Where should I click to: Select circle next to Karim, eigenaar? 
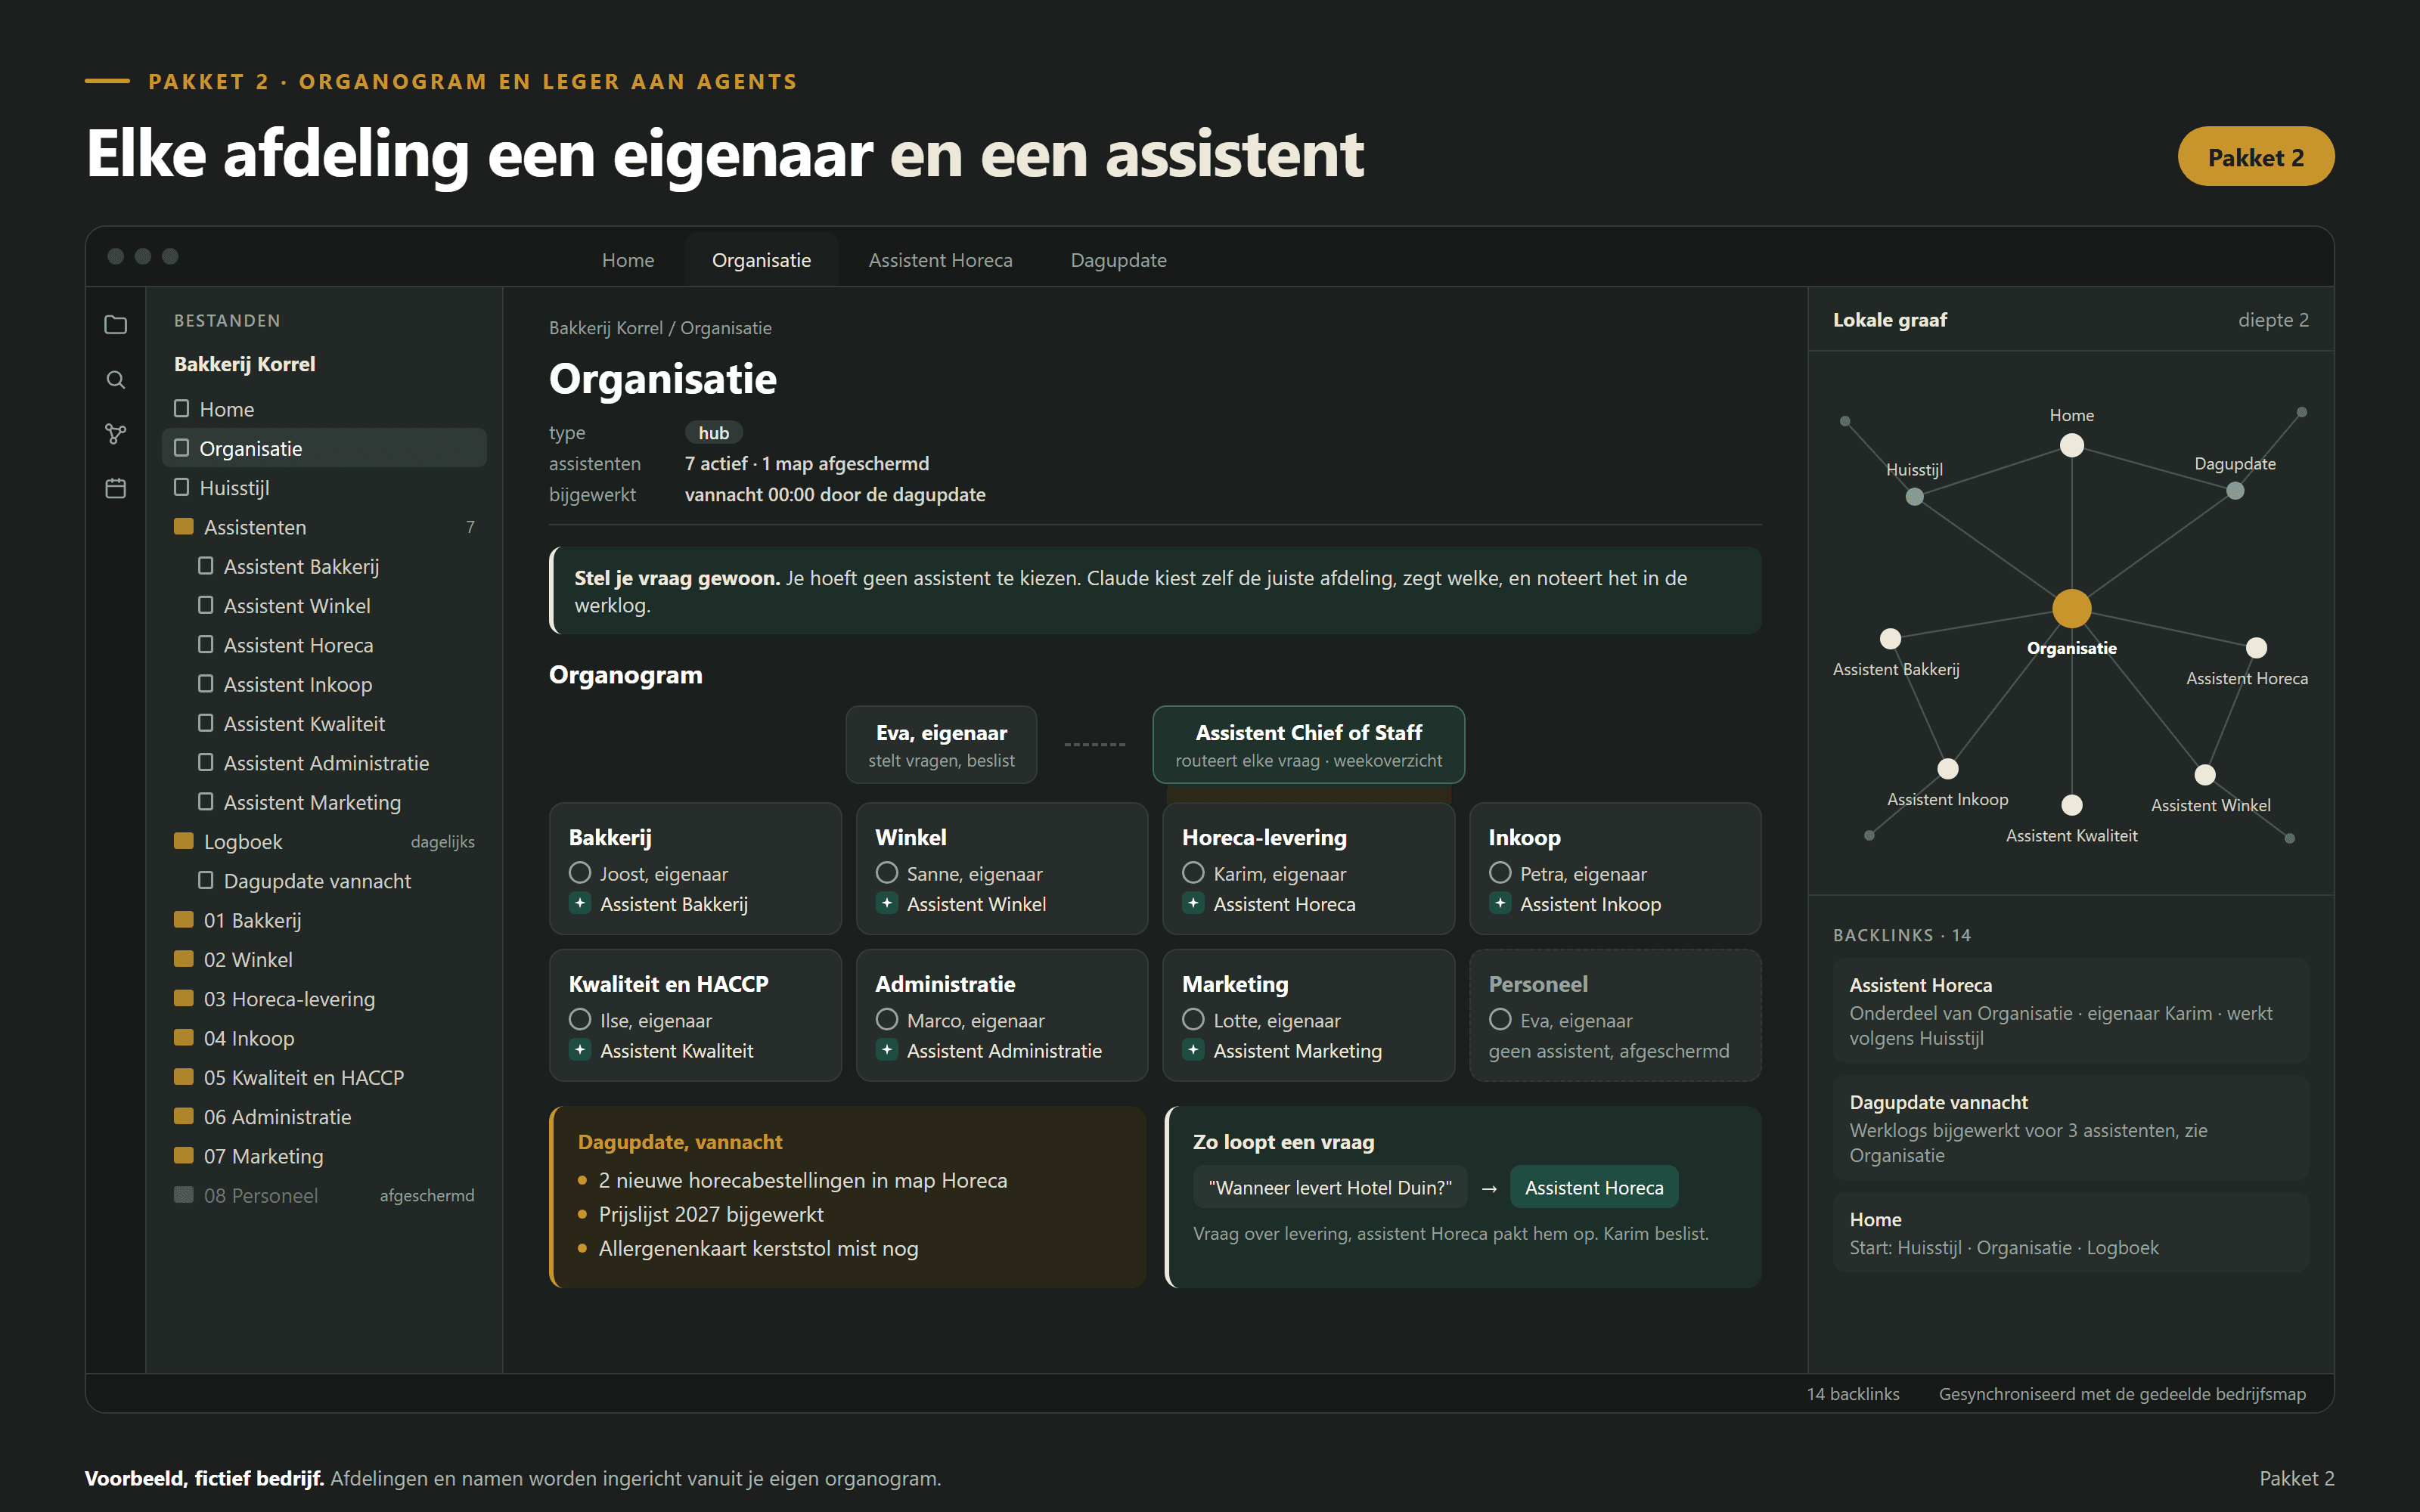click(1193, 873)
